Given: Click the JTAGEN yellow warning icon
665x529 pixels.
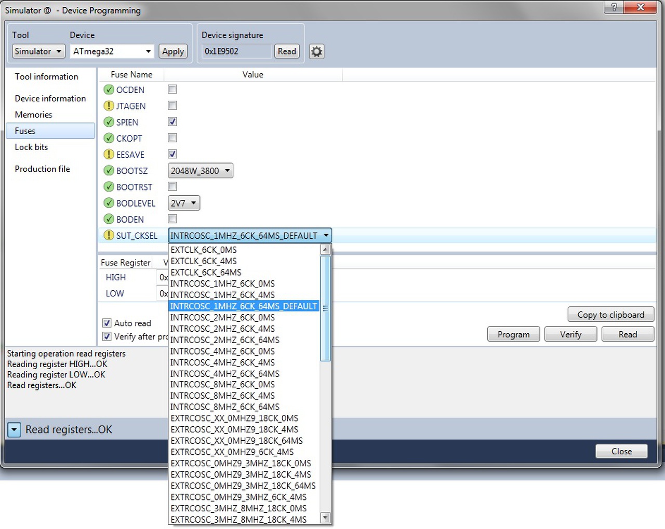Looking at the screenshot, I should point(109,106).
